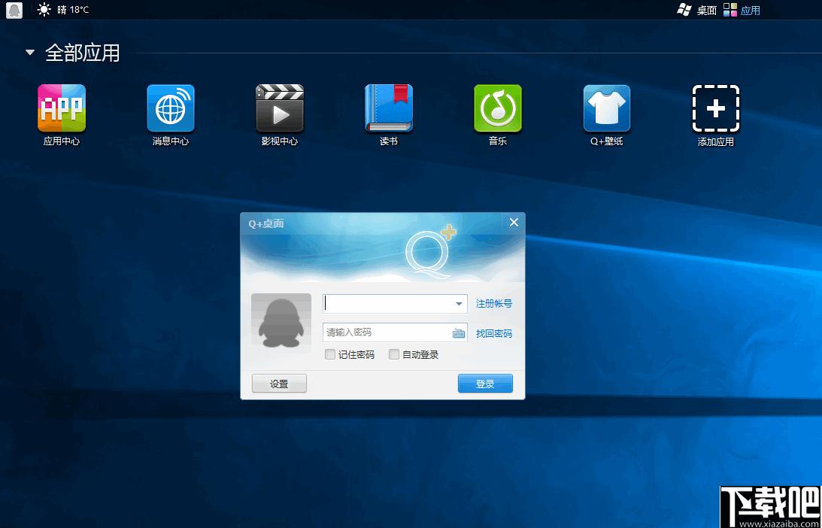This screenshot has width=822, height=528.
Task: Switch to the 桌面 tab
Action: tap(696, 10)
